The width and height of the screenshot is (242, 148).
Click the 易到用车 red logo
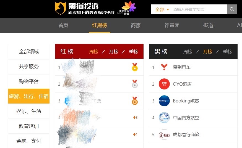(x=164, y=67)
